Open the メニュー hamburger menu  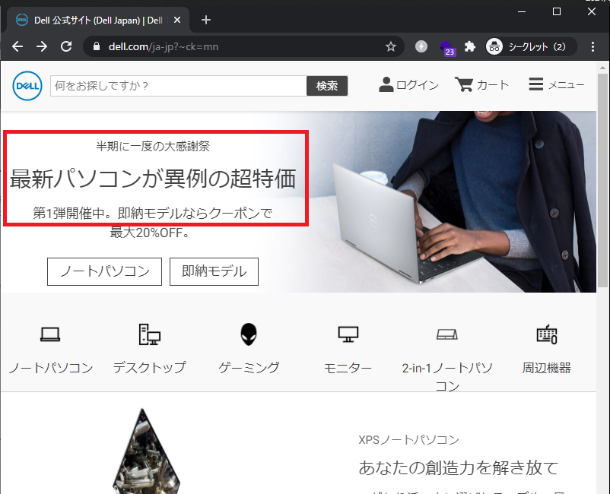click(x=535, y=84)
